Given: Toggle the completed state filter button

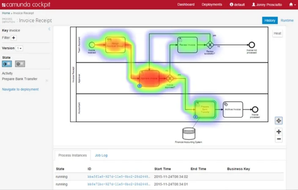Looking at the screenshot, I should (20, 64).
